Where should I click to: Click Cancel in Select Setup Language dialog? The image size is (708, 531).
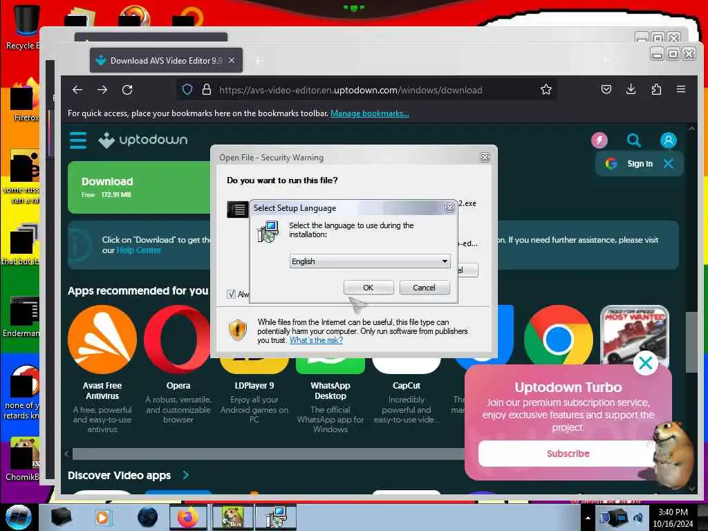click(x=424, y=288)
